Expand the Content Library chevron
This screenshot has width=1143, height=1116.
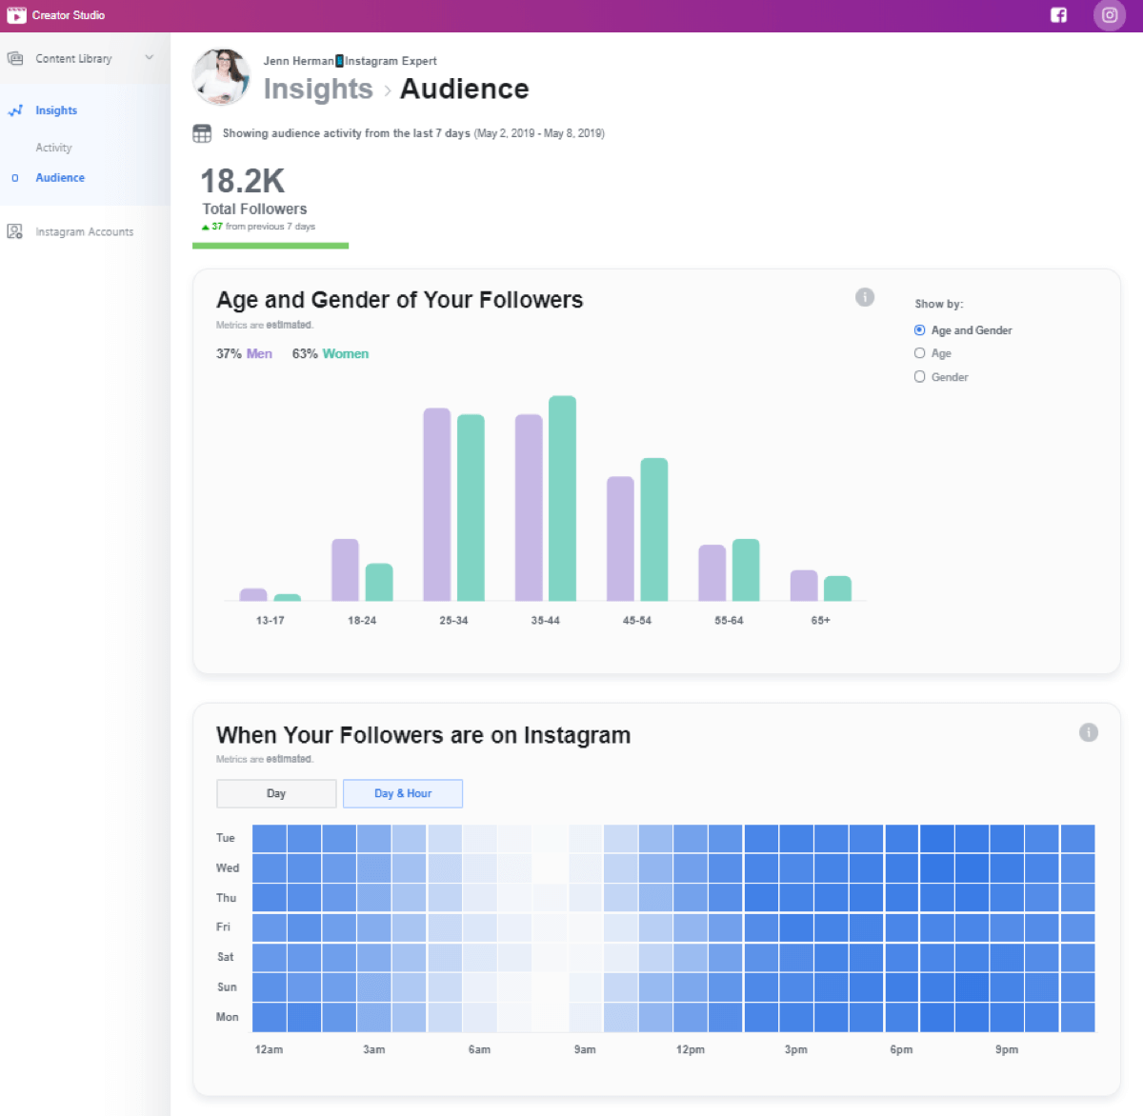coord(150,58)
